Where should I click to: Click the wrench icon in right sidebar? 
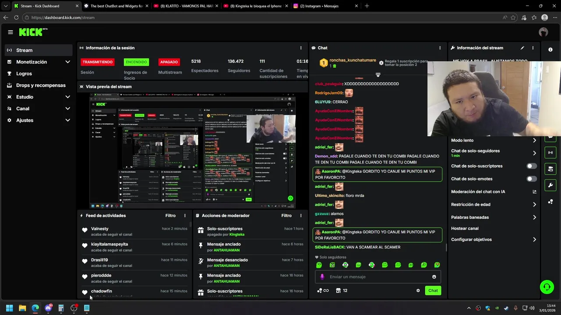coord(550,185)
